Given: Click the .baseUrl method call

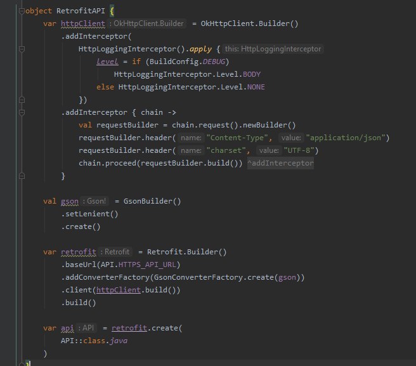Looking at the screenshot, I should pyautogui.click(x=79, y=265).
